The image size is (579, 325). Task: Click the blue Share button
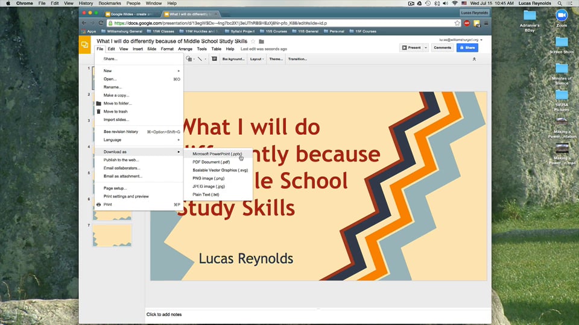pyautogui.click(x=467, y=48)
